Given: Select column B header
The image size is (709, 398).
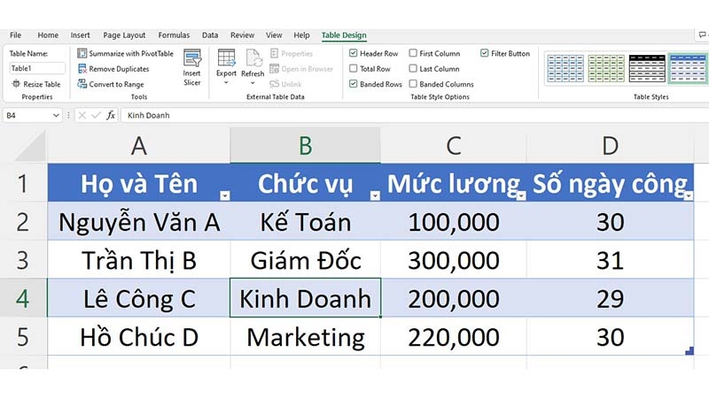Looking at the screenshot, I should click(x=306, y=146).
